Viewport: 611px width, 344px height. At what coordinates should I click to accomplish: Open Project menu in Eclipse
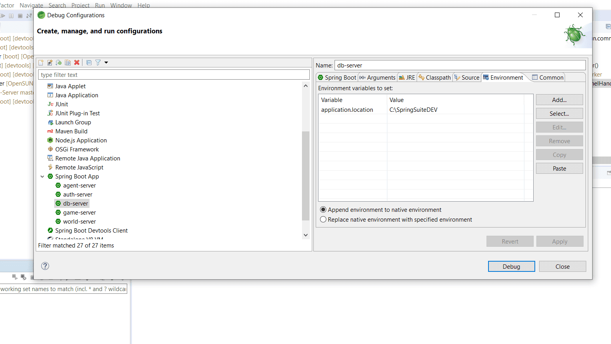click(80, 5)
